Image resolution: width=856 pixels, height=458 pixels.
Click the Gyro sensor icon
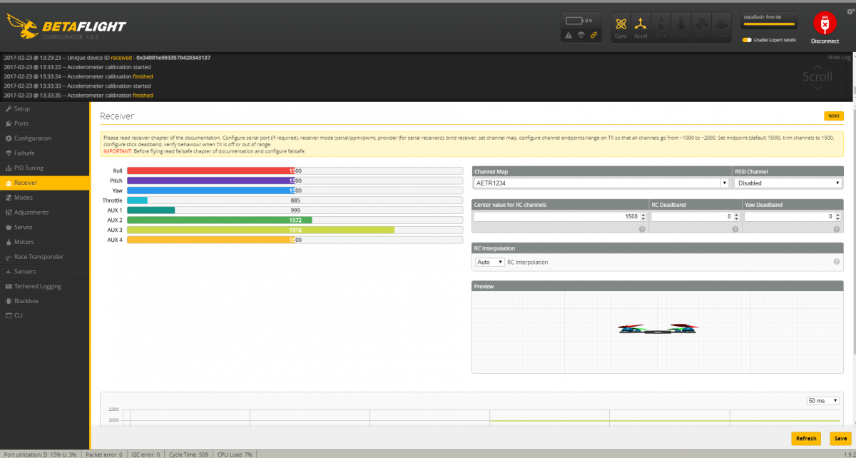click(621, 27)
